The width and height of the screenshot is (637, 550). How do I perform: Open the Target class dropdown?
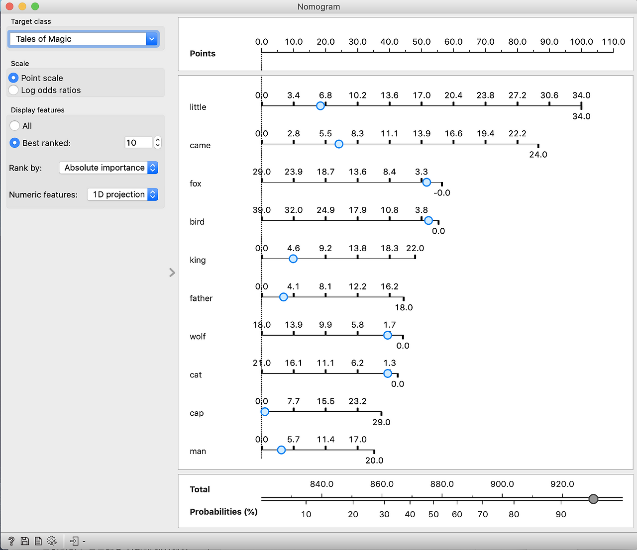84,39
